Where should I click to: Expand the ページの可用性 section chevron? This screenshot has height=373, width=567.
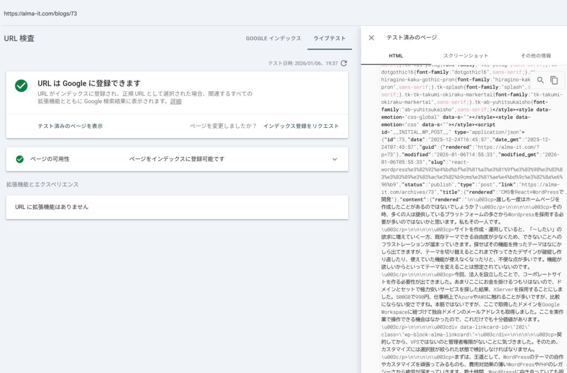click(x=334, y=159)
